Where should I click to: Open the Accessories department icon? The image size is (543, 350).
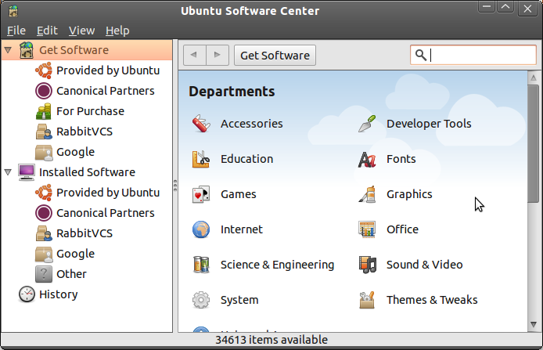(x=201, y=124)
